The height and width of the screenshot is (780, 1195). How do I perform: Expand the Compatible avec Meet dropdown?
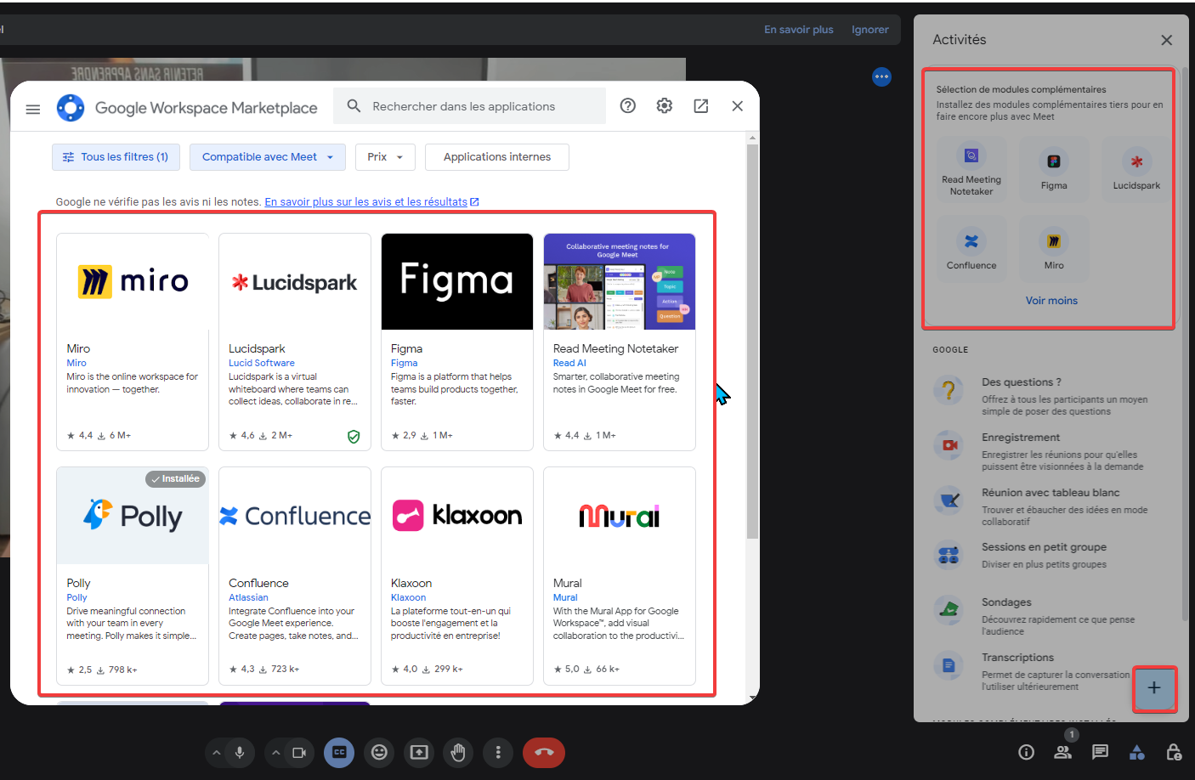pos(268,157)
